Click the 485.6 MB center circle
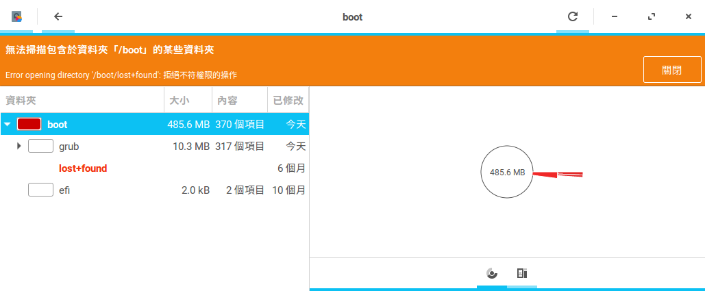This screenshot has height=291, width=705. click(507, 173)
